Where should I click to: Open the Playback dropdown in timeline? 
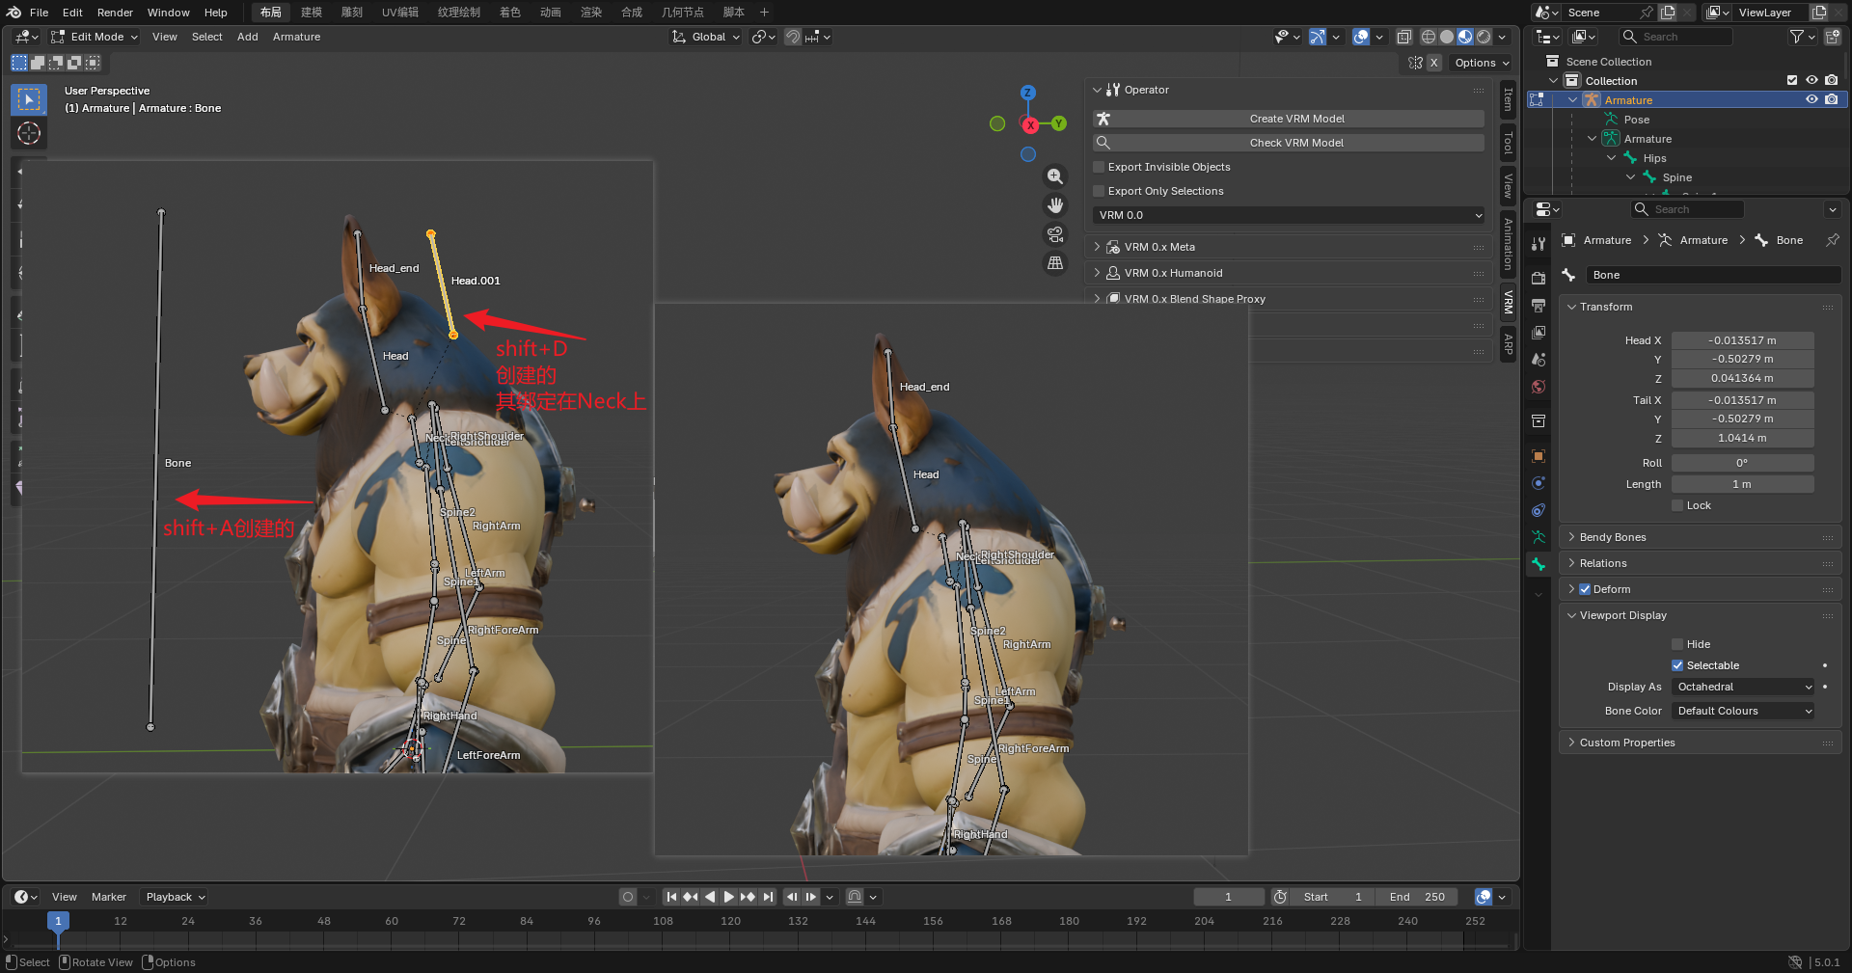click(x=175, y=897)
